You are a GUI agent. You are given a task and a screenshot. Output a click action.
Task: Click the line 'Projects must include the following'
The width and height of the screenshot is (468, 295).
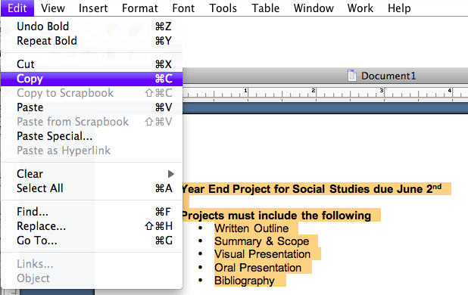coord(276,215)
